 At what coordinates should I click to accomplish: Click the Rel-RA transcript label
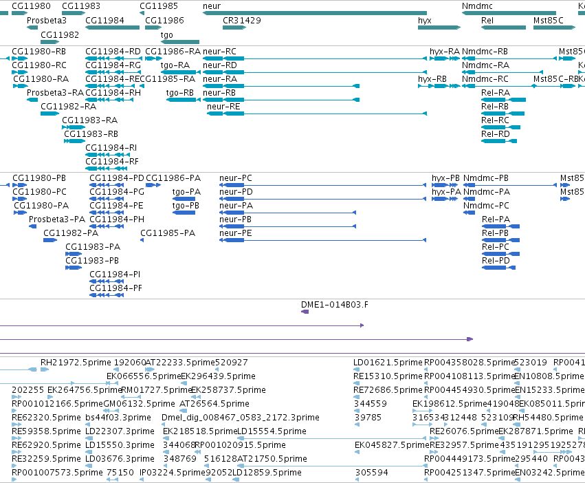tap(496, 93)
